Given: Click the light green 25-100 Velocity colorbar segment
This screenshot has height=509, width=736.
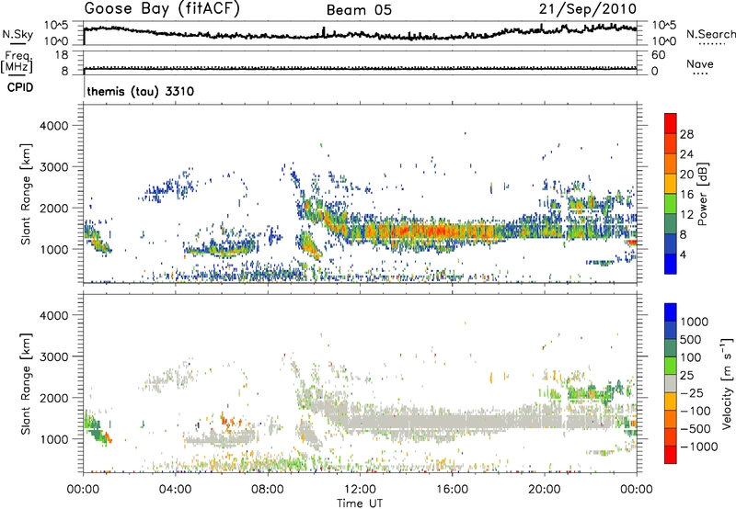Looking at the screenshot, I should tap(671, 366).
